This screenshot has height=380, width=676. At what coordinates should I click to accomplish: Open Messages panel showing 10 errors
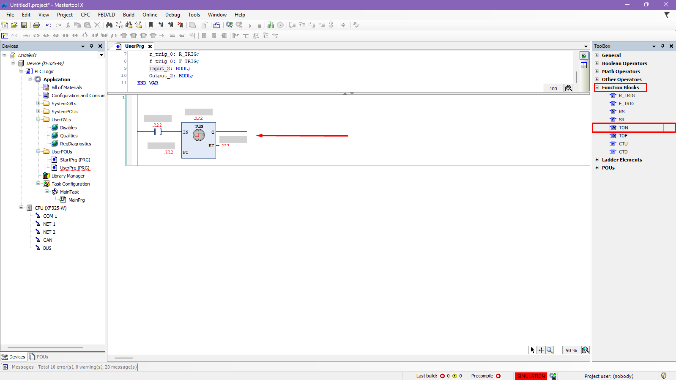[x=70, y=367]
